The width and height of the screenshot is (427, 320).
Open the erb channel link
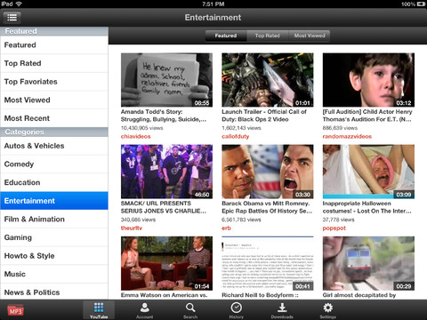pyautogui.click(x=226, y=228)
